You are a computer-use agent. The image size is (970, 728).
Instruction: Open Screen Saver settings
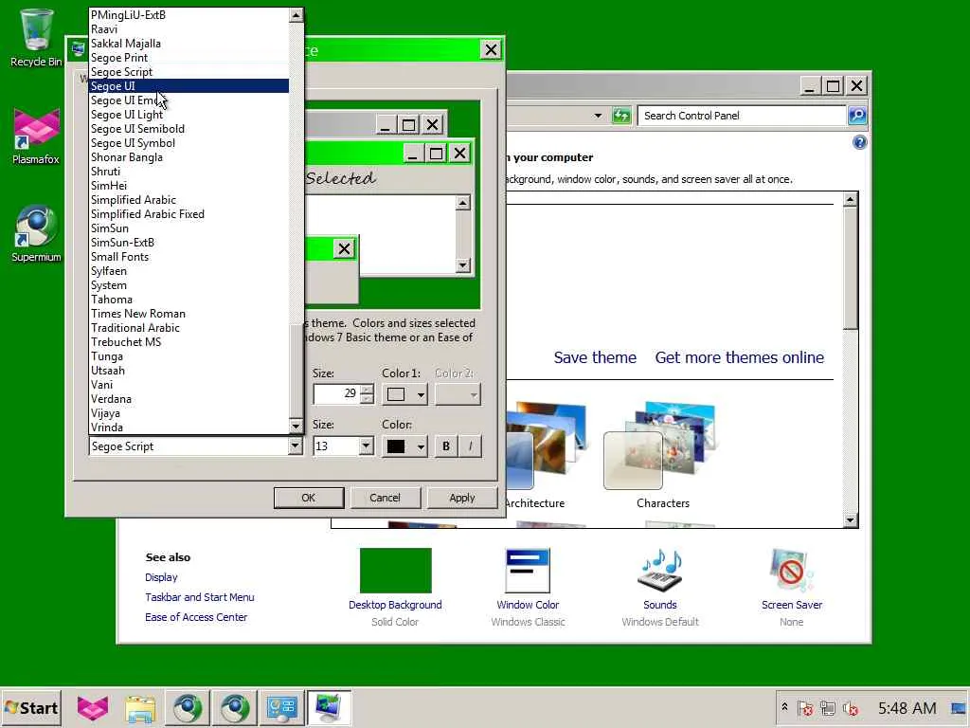(x=792, y=588)
